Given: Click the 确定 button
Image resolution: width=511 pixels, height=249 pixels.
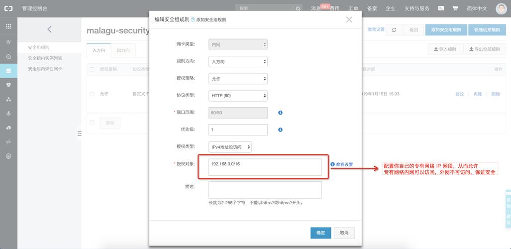Looking at the screenshot, I should coord(320,233).
